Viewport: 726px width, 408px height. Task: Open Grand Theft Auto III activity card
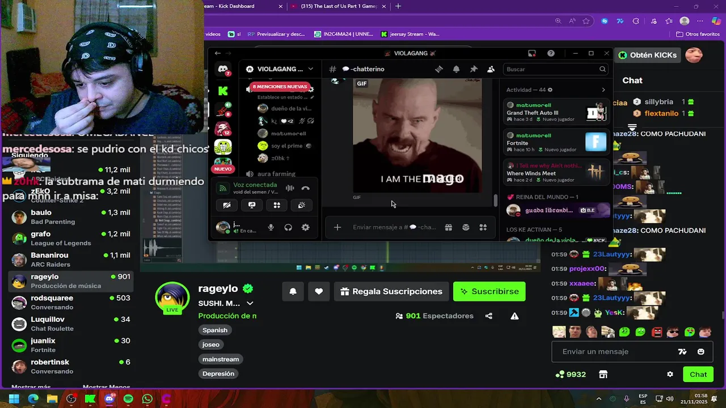(556, 112)
